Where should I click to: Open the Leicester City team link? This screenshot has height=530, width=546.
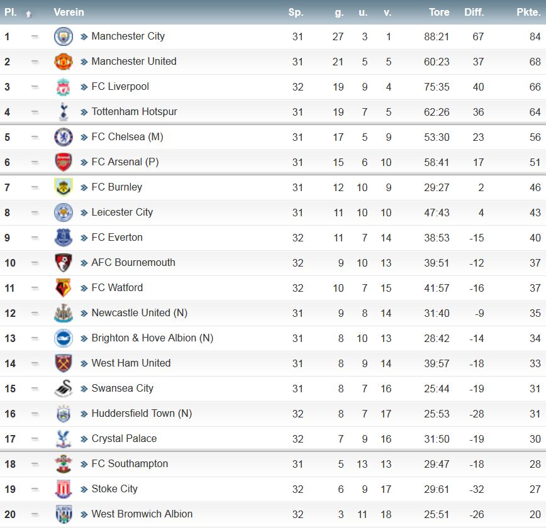point(122,213)
